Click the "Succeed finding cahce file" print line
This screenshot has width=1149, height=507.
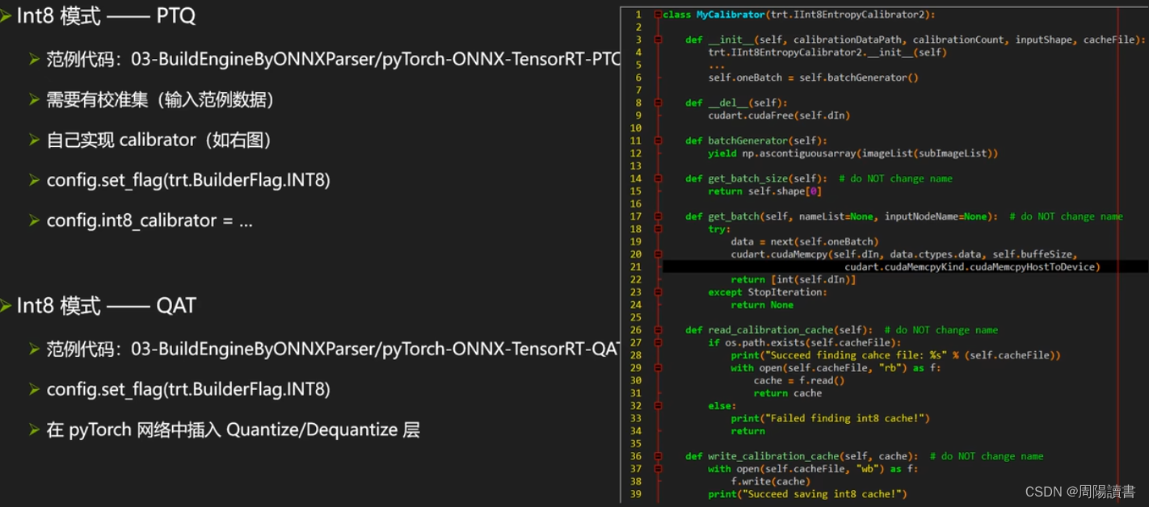[895, 355]
